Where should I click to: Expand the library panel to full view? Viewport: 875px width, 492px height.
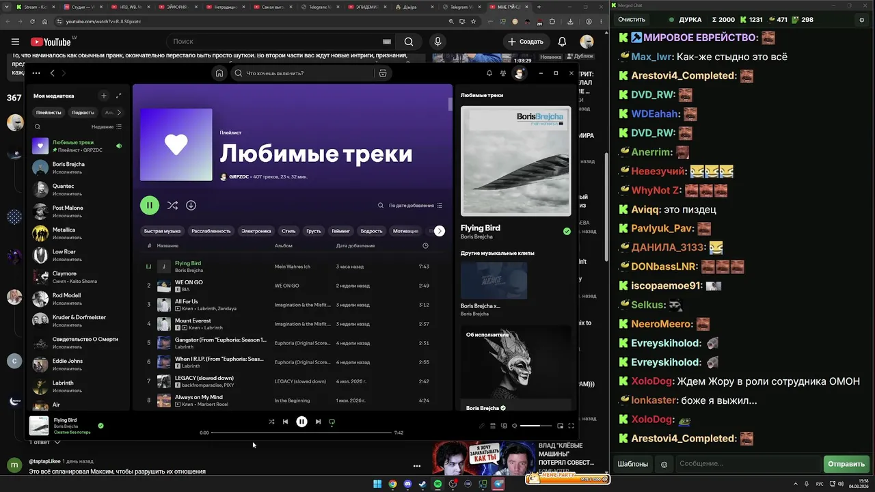118,96
